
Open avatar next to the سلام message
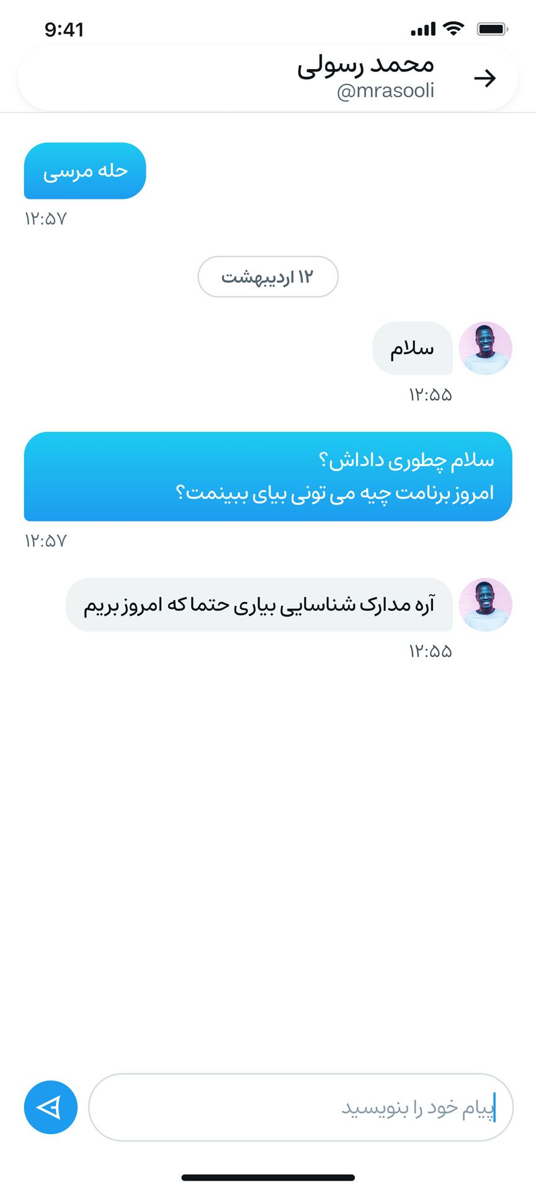[485, 348]
